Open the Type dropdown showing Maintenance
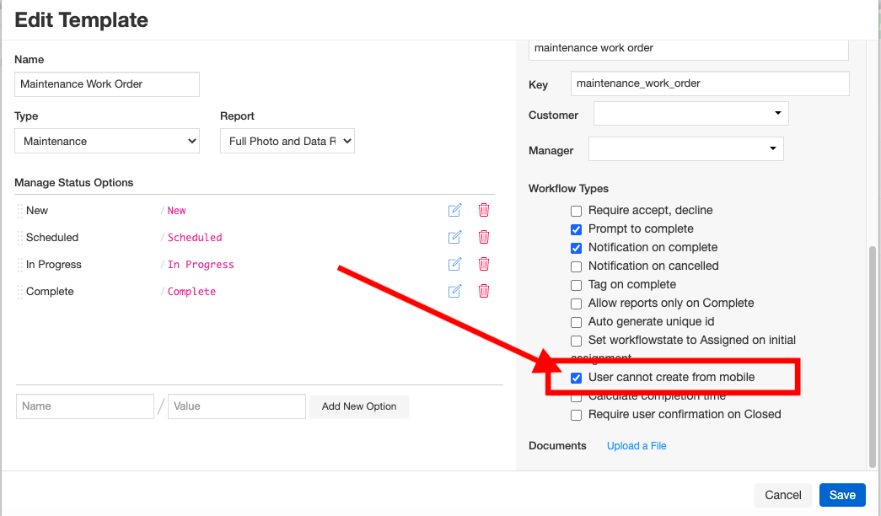Screen dimensions: 881x516 point(107,142)
